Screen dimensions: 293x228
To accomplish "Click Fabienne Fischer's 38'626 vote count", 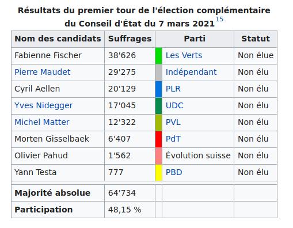I will point(122,55).
